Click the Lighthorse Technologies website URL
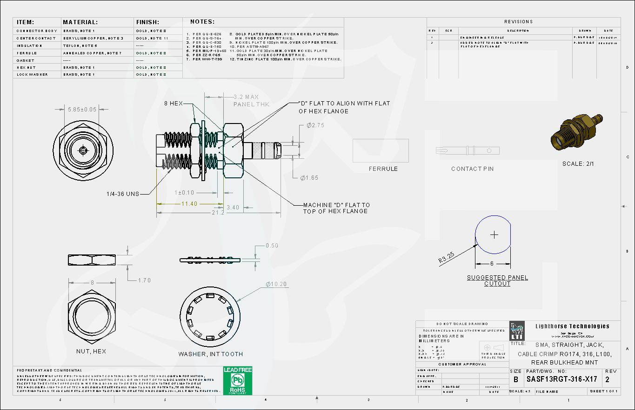This screenshot has width=635, height=410. pyautogui.click(x=572, y=336)
